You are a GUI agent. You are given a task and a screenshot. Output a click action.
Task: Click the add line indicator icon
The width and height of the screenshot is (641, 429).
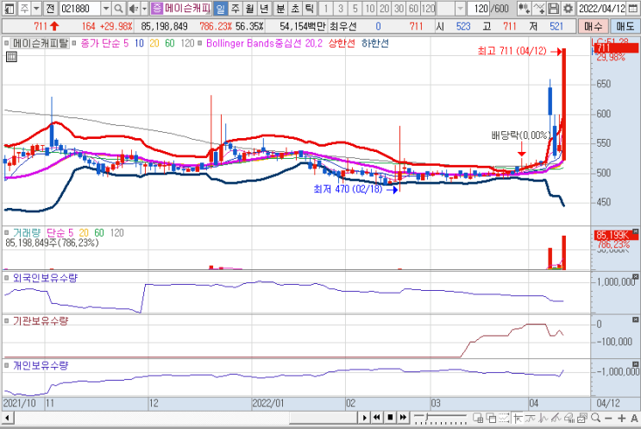539,8
